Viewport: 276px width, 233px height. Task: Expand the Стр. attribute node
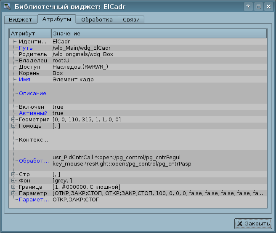(x=13, y=174)
